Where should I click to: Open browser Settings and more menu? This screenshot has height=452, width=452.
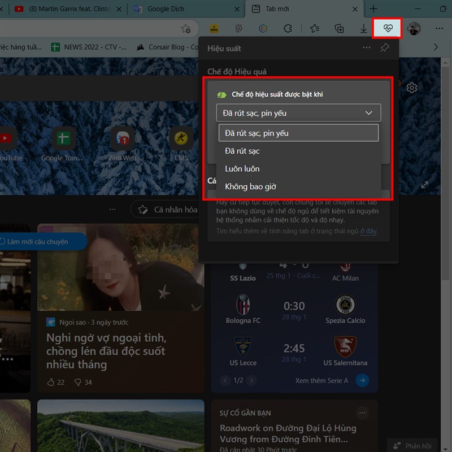(x=439, y=28)
